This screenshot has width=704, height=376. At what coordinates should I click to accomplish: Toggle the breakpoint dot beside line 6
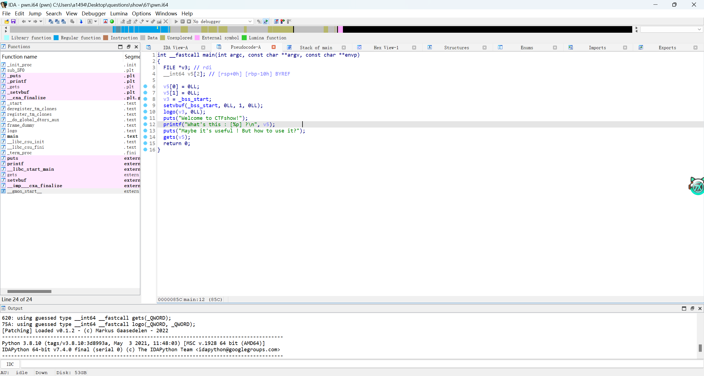[x=145, y=86]
